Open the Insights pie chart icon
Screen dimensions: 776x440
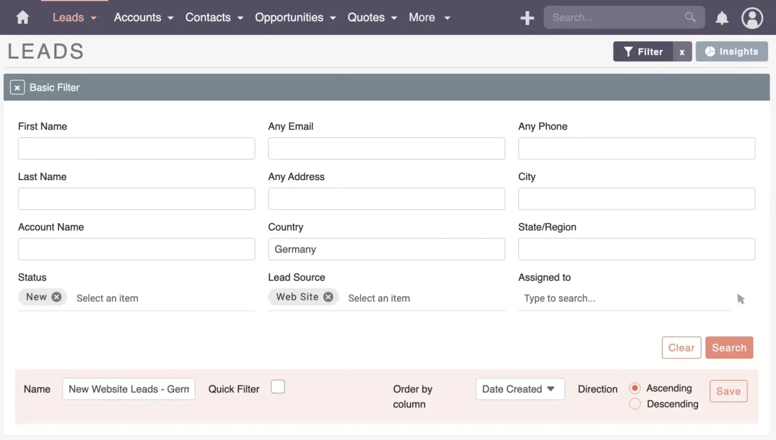711,51
